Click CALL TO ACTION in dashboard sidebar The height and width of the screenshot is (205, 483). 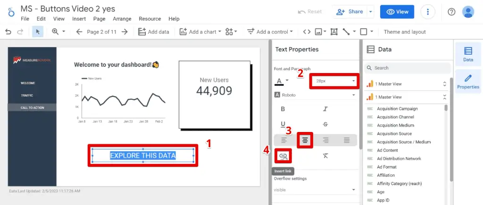click(32, 108)
